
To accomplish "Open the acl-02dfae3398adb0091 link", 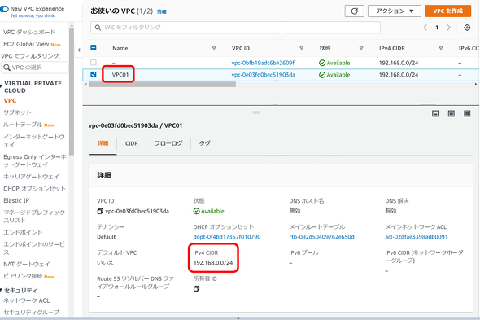I will coord(417,237).
